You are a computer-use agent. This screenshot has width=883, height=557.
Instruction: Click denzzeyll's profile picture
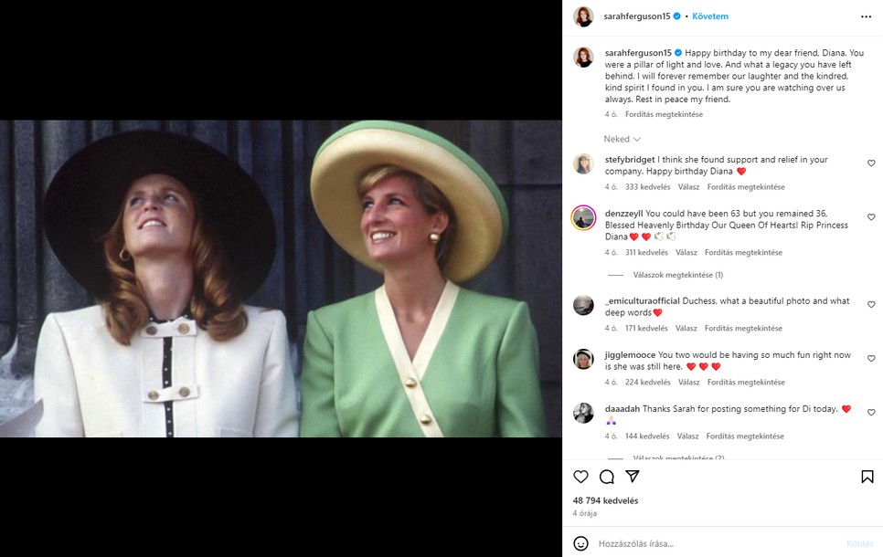[582, 218]
